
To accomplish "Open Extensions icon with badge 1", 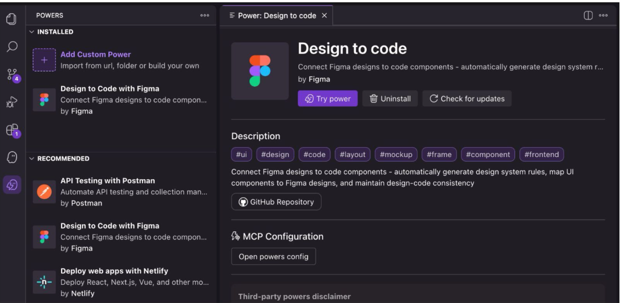I will tap(13, 130).
